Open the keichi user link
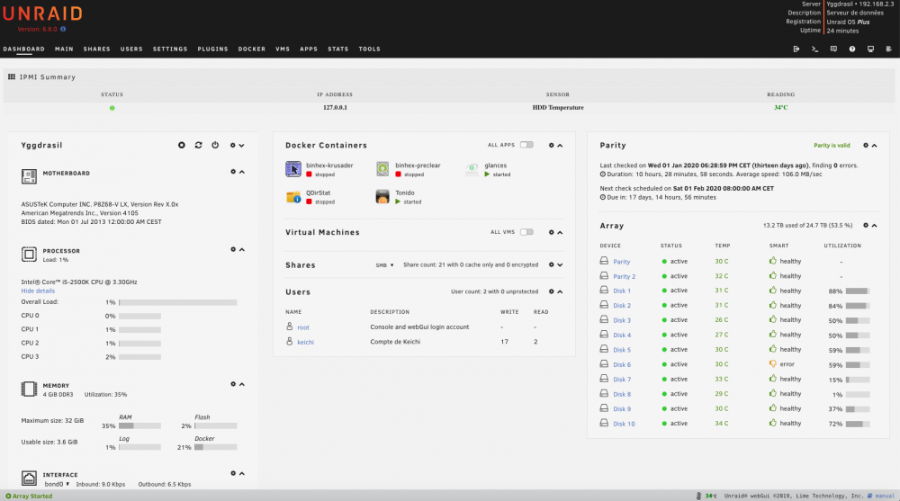Screen dimensions: 900x501 tap(305, 342)
